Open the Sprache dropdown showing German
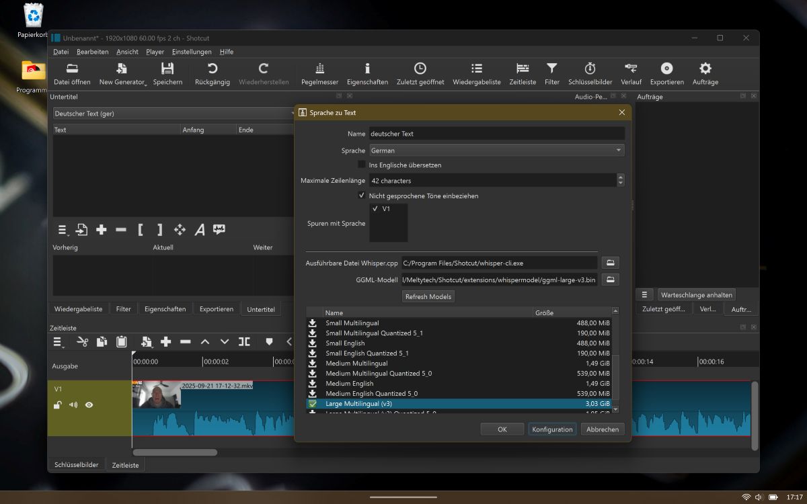 click(496, 151)
